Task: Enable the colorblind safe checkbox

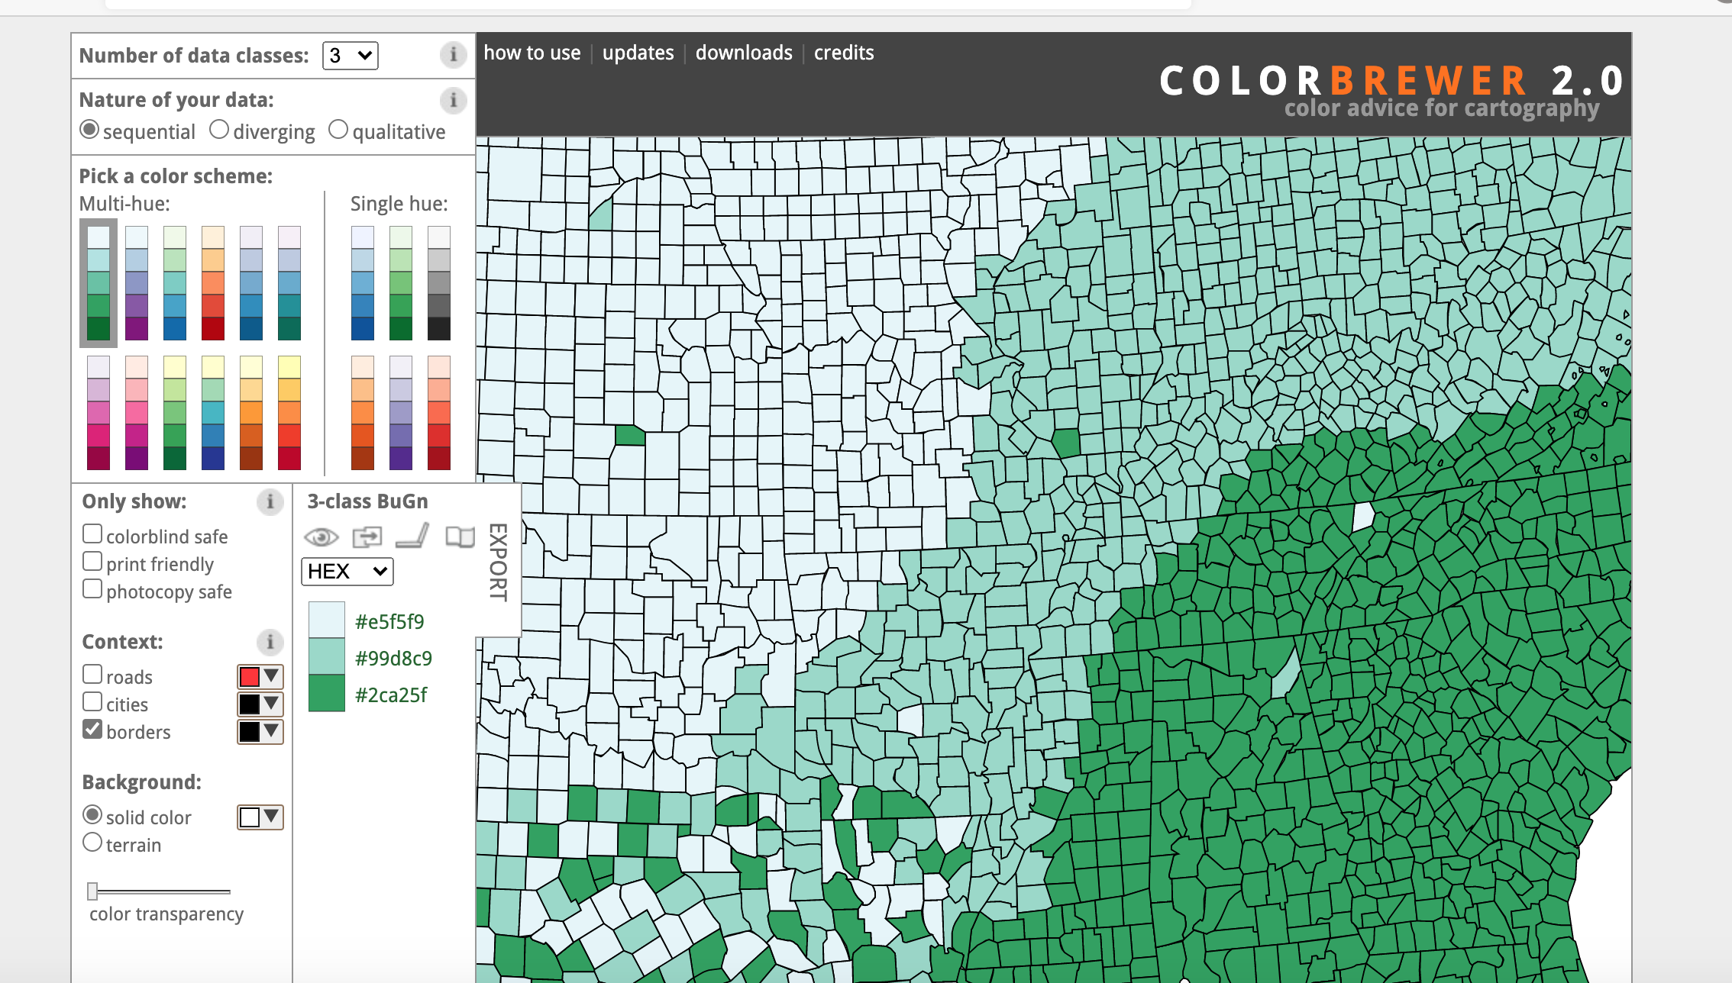Action: [92, 534]
